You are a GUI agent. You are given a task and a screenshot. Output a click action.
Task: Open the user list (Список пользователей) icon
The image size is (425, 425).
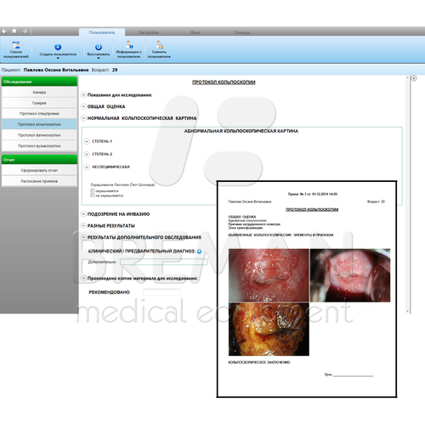tap(16, 45)
